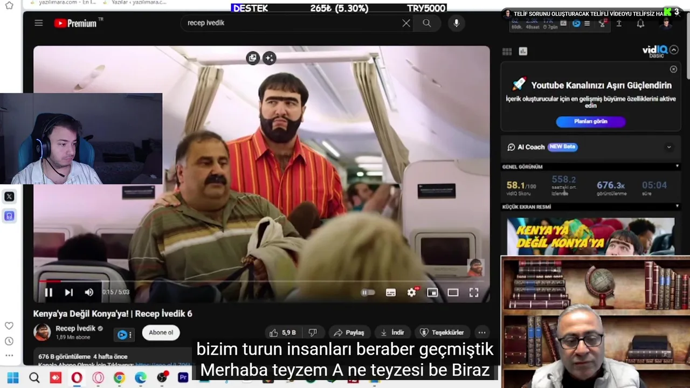This screenshot has height=388, width=690.
Task: Like the video showing 5,9 B
Action: (282, 332)
